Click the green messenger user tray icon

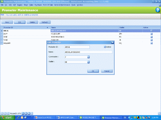tap(141, 117)
